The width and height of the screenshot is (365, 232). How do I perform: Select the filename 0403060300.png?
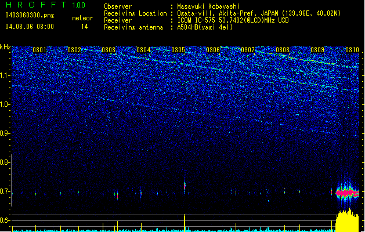click(x=30, y=16)
